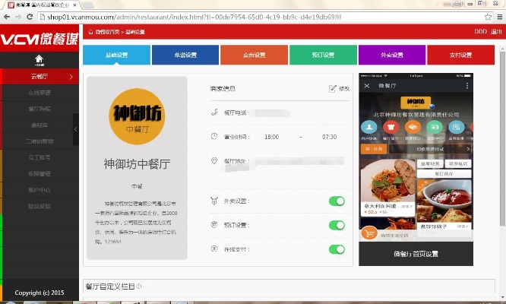Click the 修改 edit pencil icon
The width and height of the screenshot is (506, 304).
click(x=333, y=89)
